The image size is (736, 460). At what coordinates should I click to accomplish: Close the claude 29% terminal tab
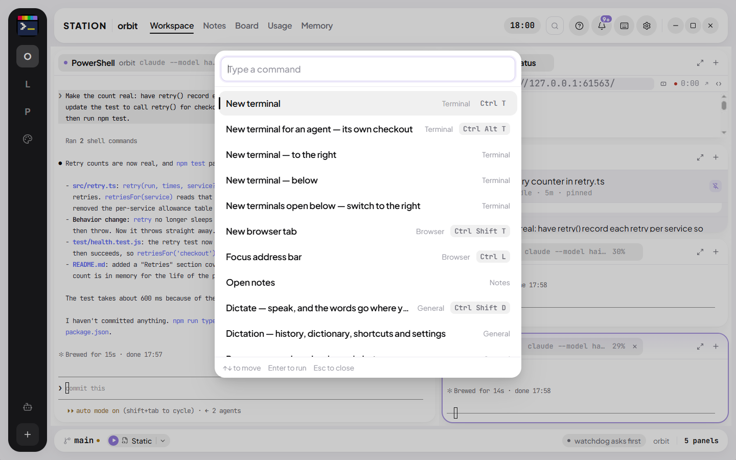click(635, 347)
